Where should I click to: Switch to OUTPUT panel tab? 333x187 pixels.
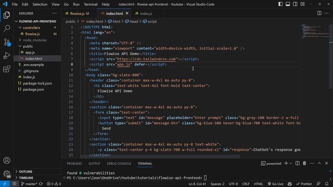[x=94, y=164]
